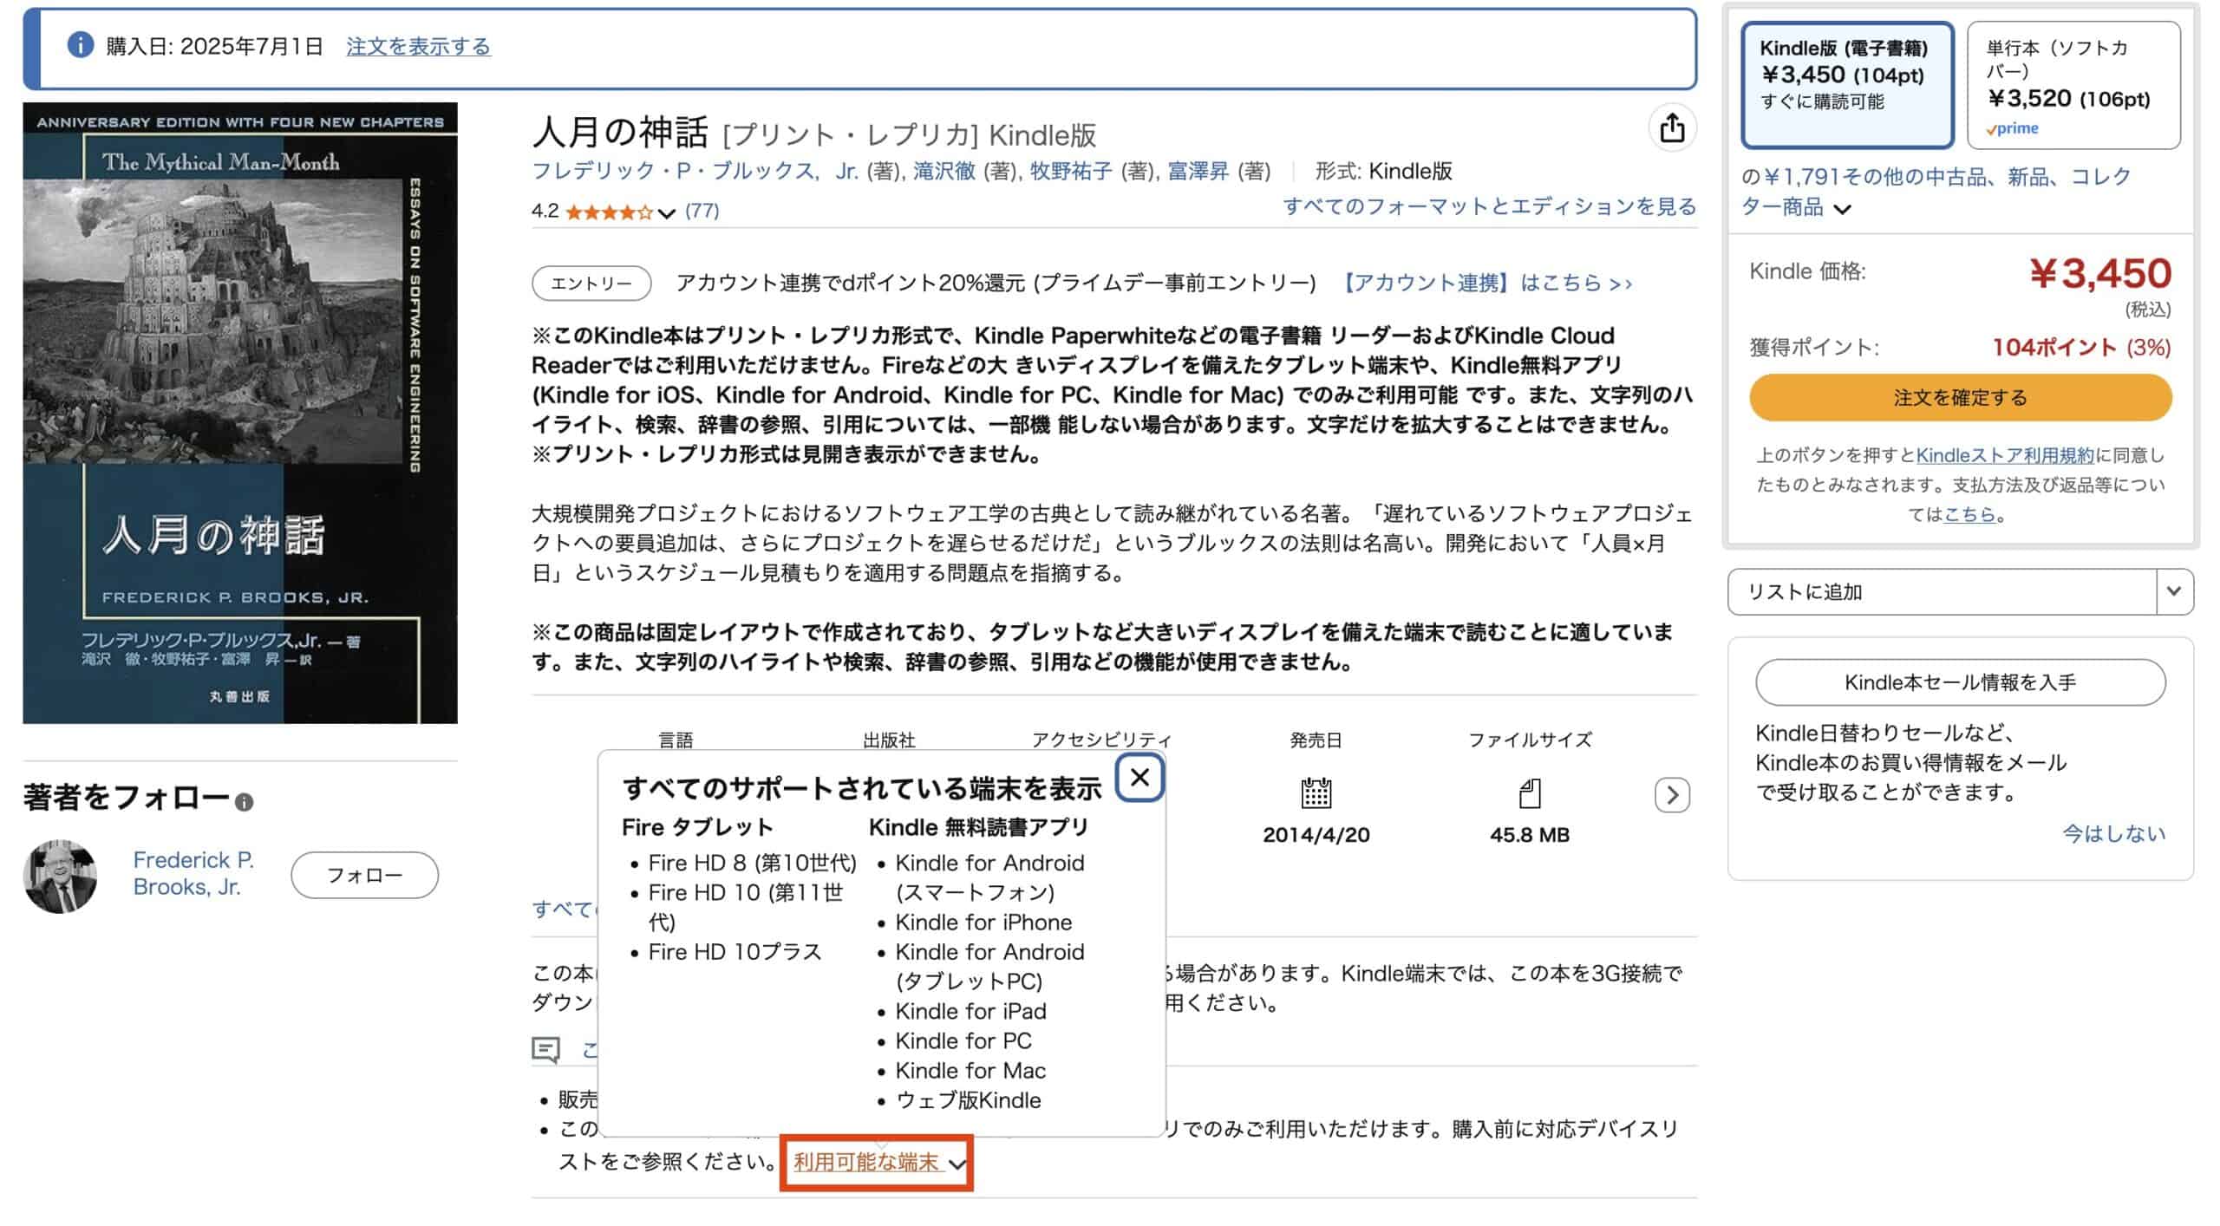Open author link 富澤昇
The height and width of the screenshot is (1226, 2220).
click(1198, 171)
